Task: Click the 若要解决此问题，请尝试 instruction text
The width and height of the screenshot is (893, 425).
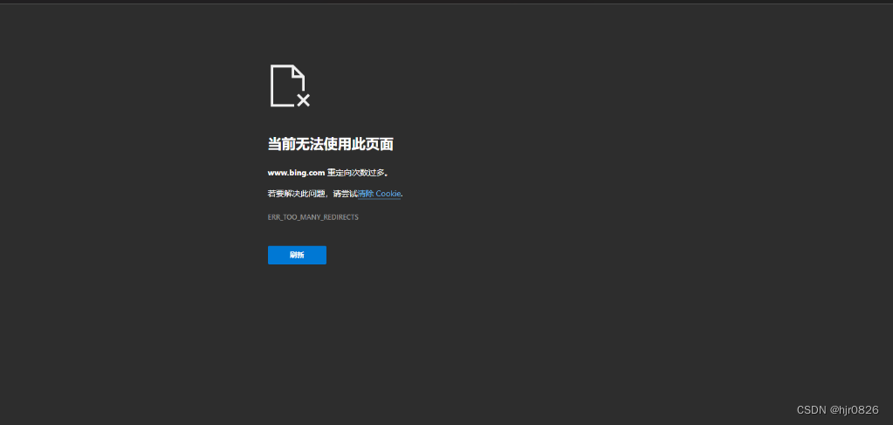Action: pos(313,194)
